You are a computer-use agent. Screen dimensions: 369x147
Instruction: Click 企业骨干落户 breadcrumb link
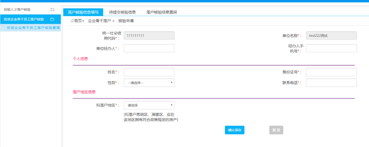click(x=99, y=21)
